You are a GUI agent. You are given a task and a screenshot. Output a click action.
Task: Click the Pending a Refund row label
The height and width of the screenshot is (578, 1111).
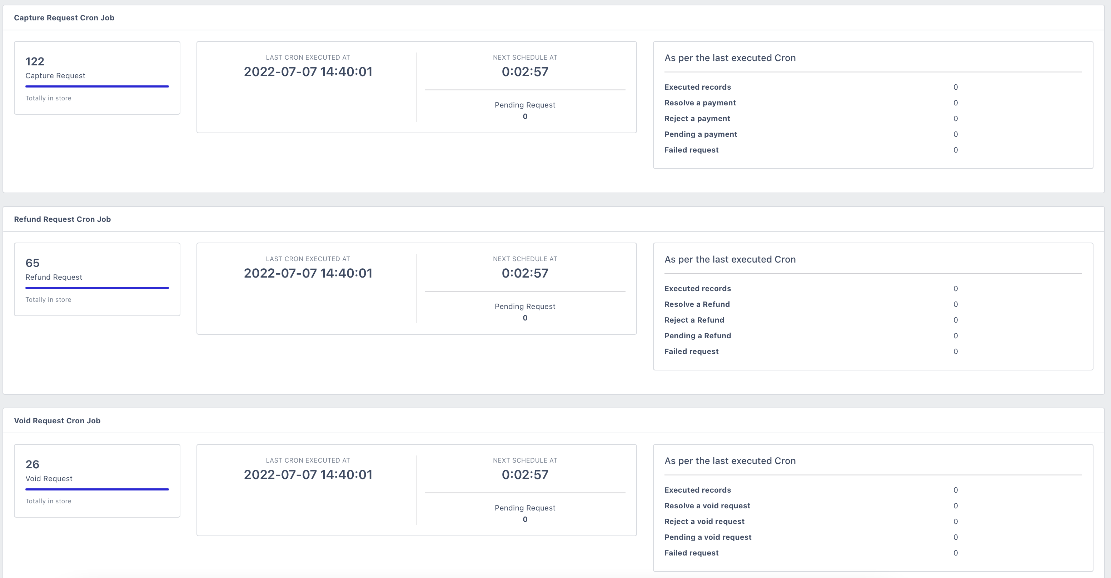(697, 335)
